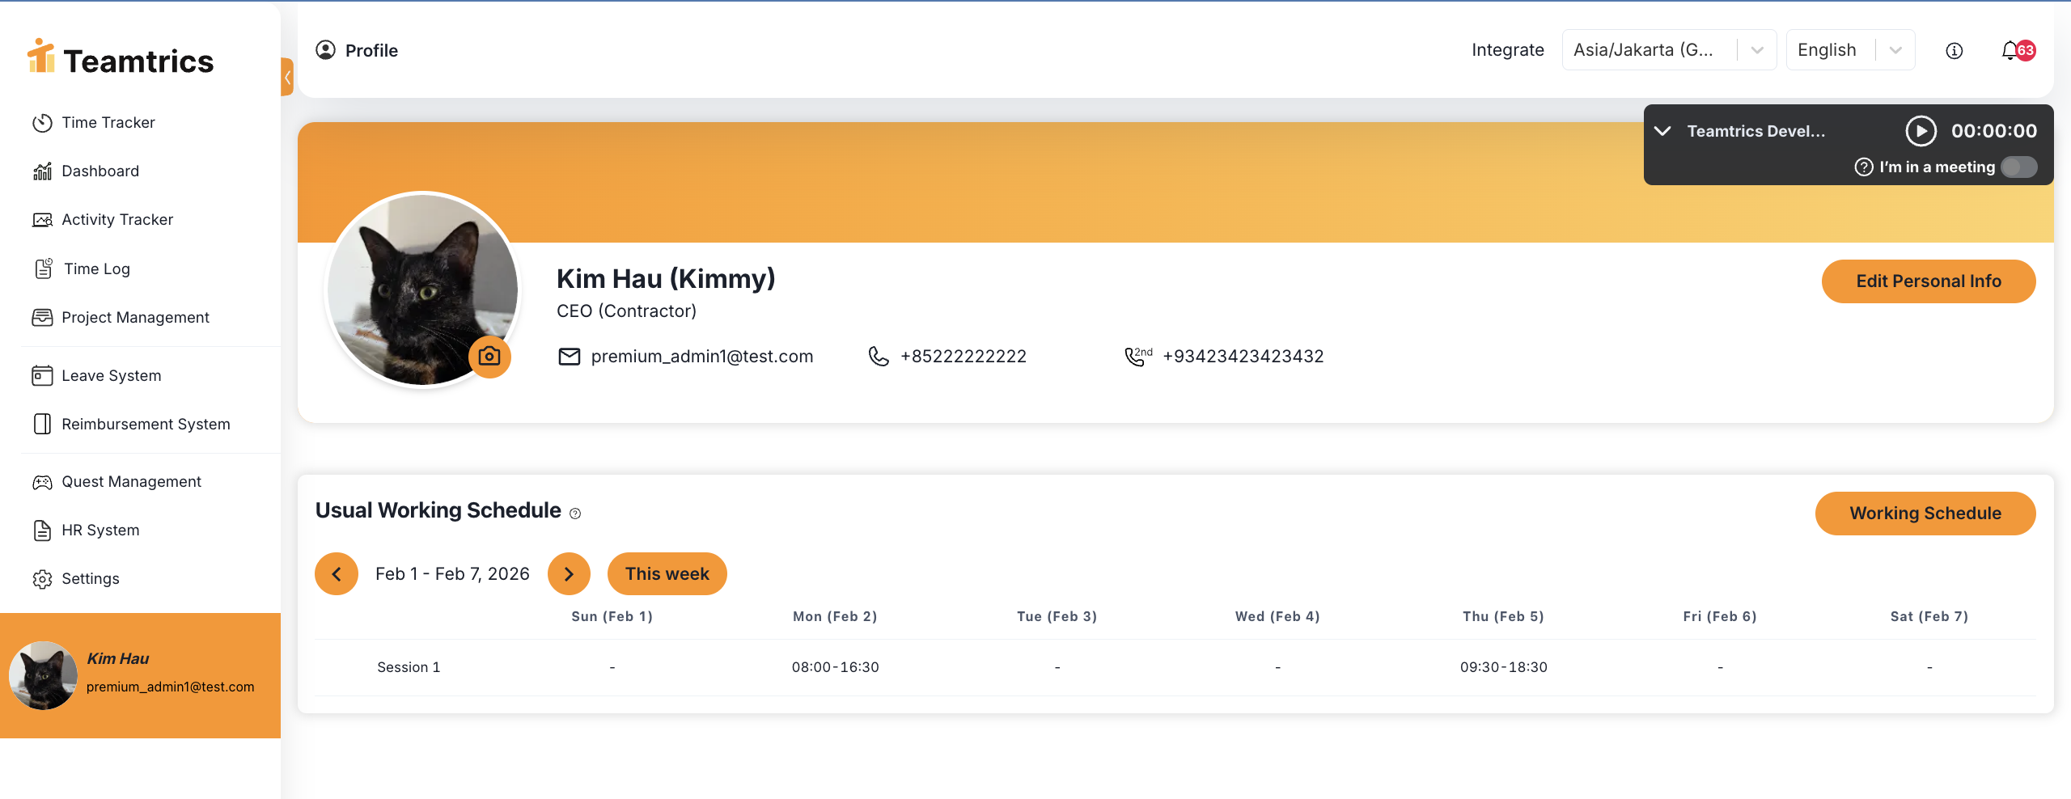Open Time Tracker in sidebar

click(x=108, y=123)
